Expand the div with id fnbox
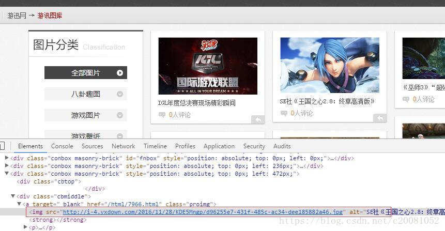 tap(7, 158)
